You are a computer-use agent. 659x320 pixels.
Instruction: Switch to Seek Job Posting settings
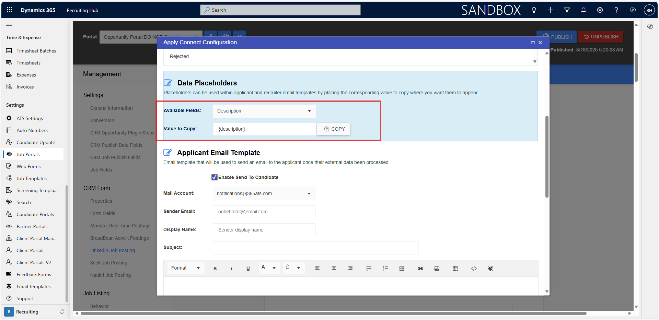coord(108,262)
